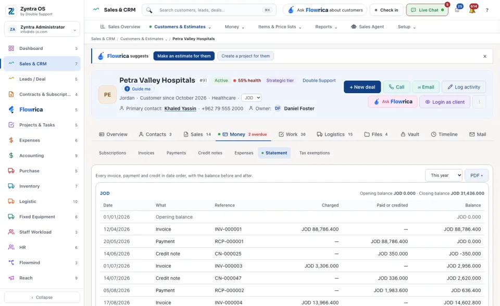Open the tasks checklist icon showing 25
Viewport: 500px width, 306px height.
click(x=457, y=10)
